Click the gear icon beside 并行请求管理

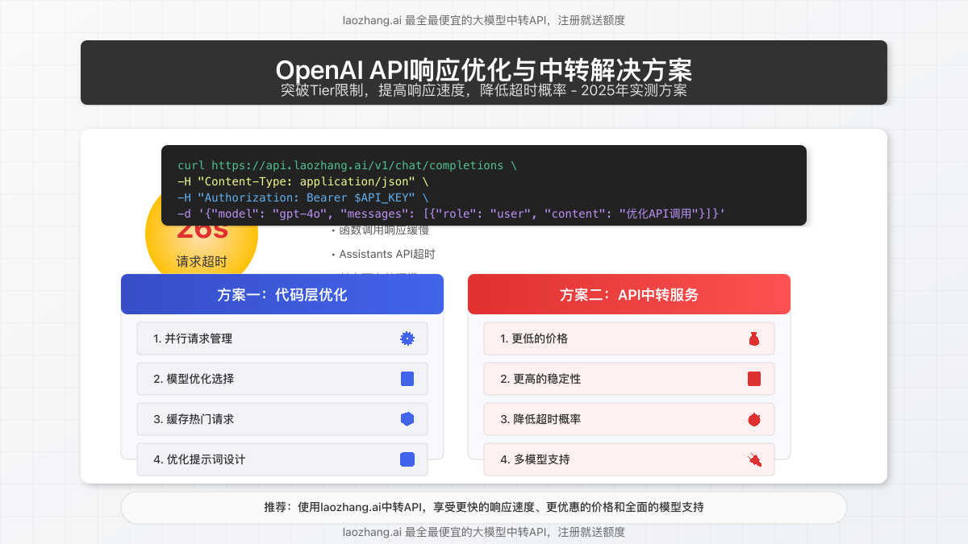(407, 338)
